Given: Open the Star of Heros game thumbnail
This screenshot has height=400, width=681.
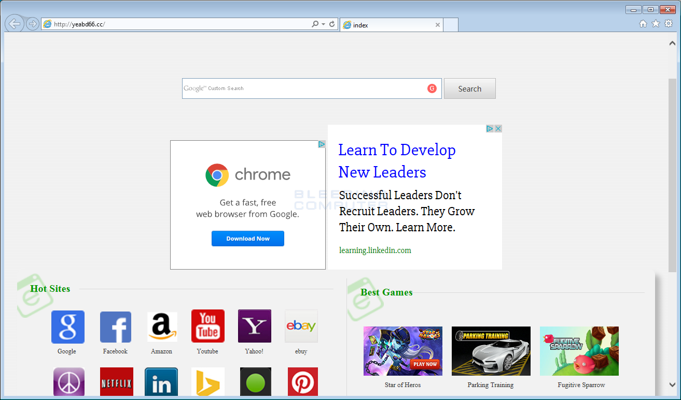Looking at the screenshot, I should [x=403, y=351].
